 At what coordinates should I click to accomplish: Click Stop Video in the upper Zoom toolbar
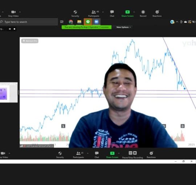[13, 14]
